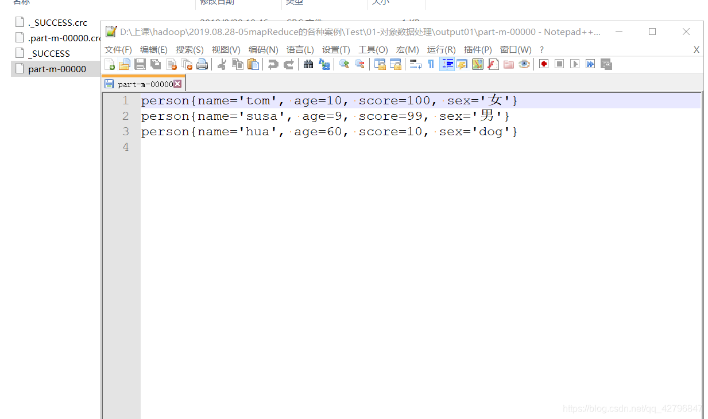Click the Print icon
The width and height of the screenshot is (708, 419).
pyautogui.click(x=202, y=64)
